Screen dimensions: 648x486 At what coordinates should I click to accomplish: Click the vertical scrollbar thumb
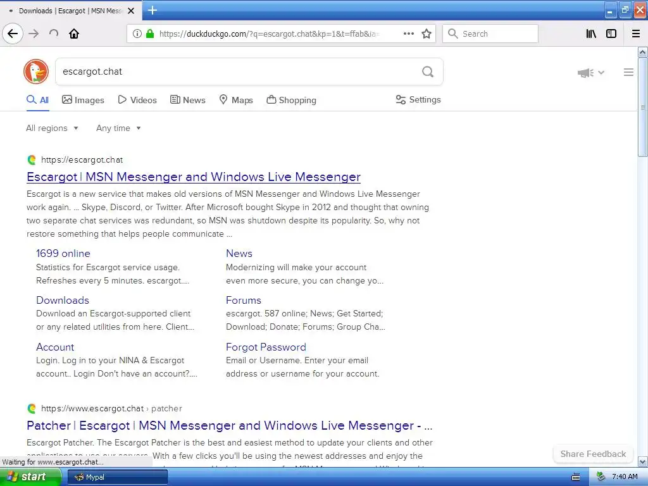point(642,107)
